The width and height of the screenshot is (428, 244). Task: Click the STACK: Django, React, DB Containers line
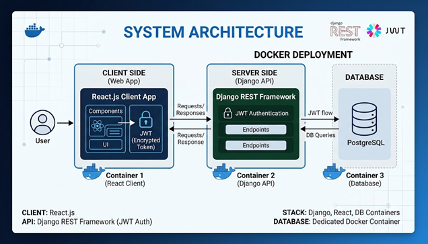point(341,212)
